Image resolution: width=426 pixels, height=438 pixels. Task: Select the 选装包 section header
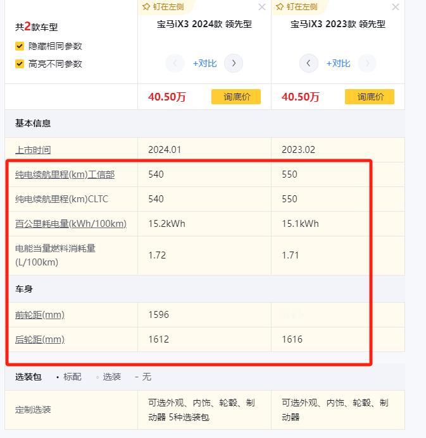point(28,377)
